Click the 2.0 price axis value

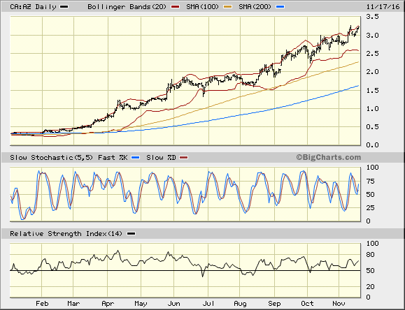372,72
